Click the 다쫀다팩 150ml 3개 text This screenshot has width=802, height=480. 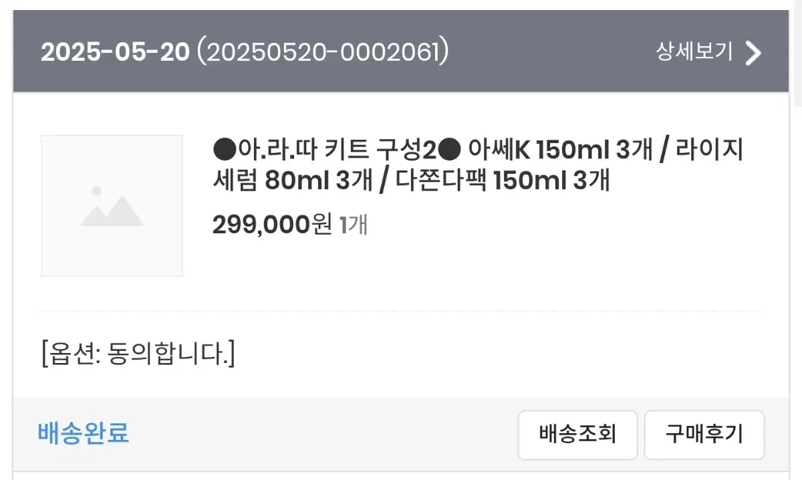503,181
